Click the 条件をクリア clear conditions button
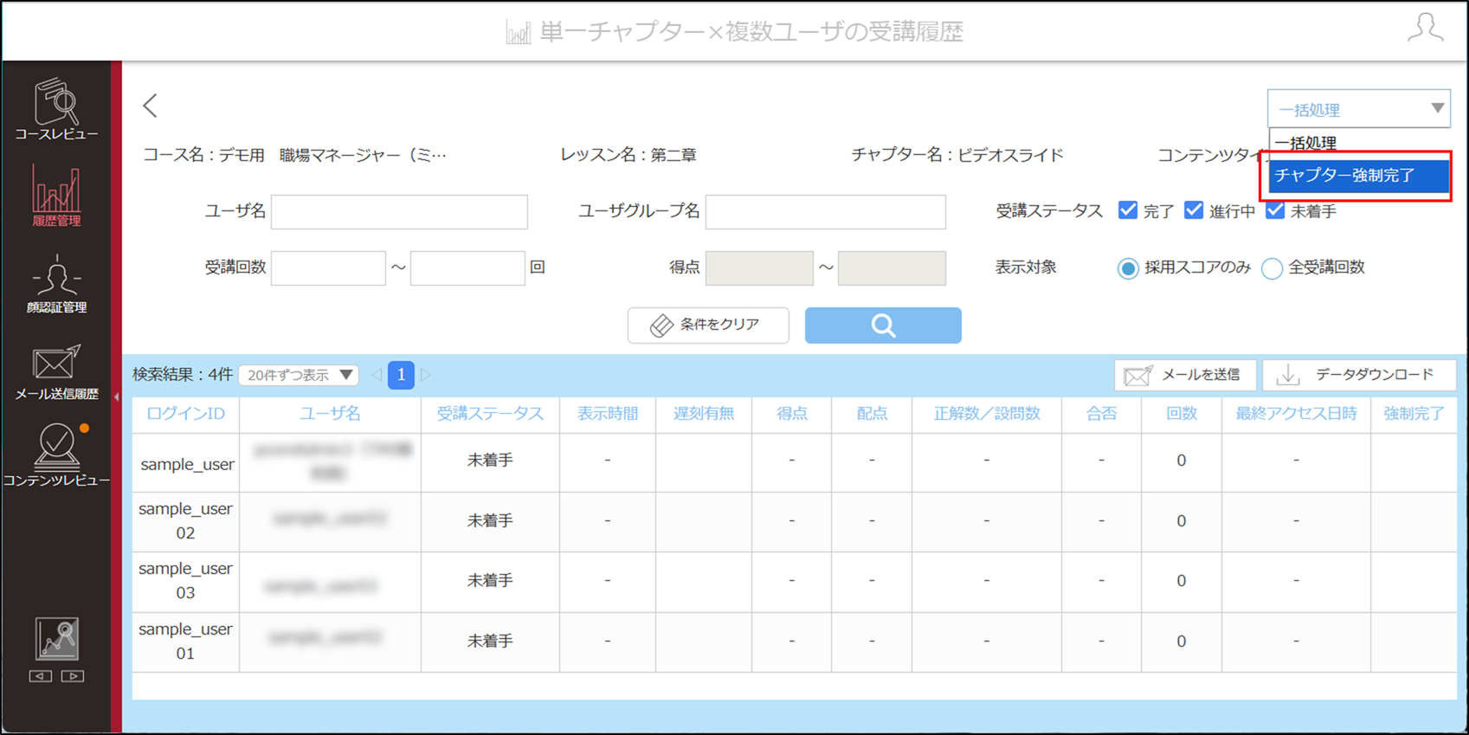1469x735 pixels. point(708,326)
